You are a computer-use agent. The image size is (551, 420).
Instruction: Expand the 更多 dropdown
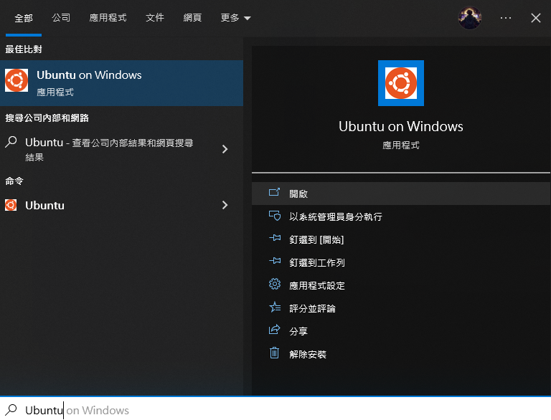point(235,17)
